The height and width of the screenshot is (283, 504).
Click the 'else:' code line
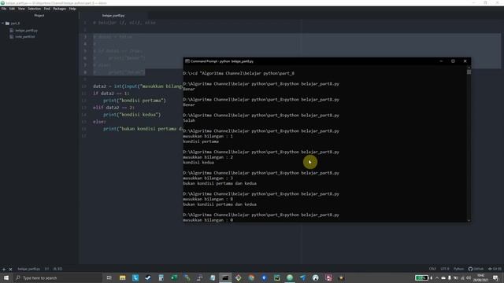[x=100, y=122]
